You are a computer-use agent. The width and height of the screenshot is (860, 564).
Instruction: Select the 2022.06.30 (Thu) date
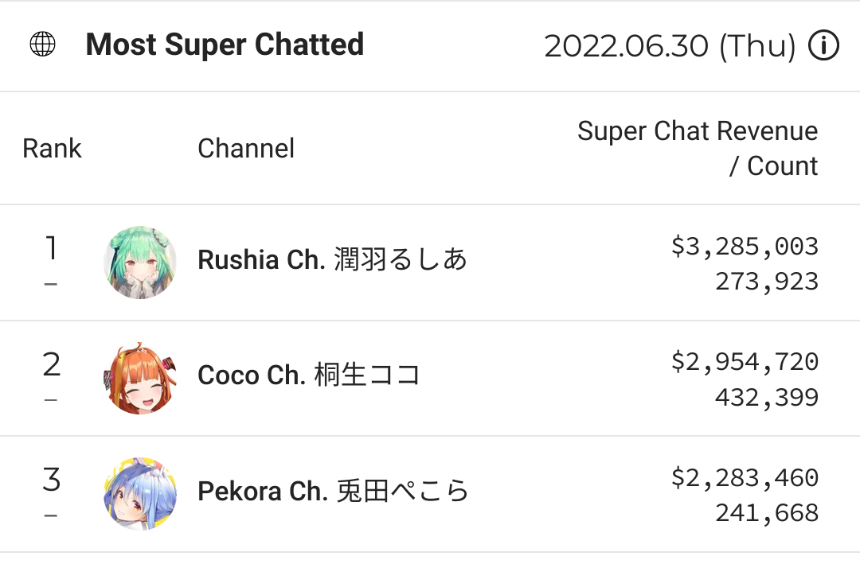point(670,46)
